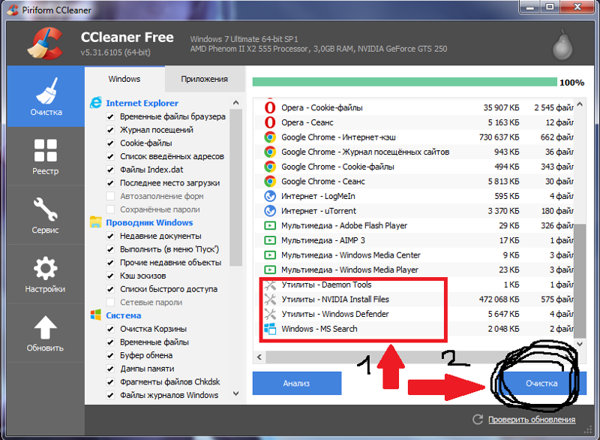Enable Сетевые пароли checkbox
This screenshot has height=440, width=600.
point(110,302)
